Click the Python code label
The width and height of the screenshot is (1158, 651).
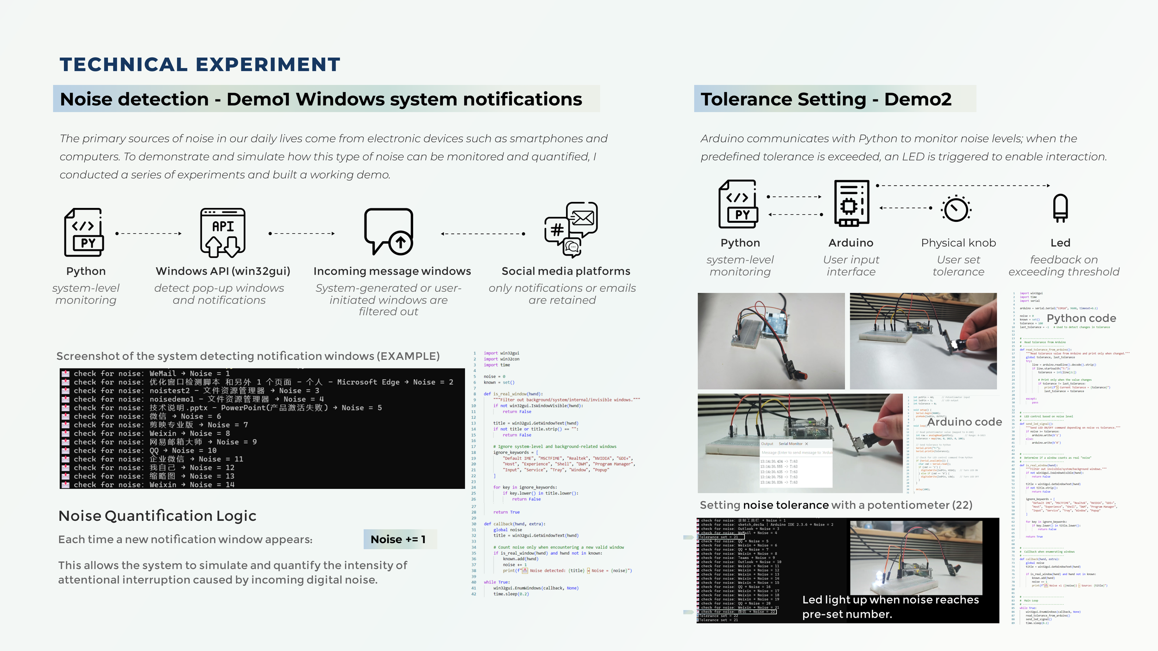coord(1081,318)
